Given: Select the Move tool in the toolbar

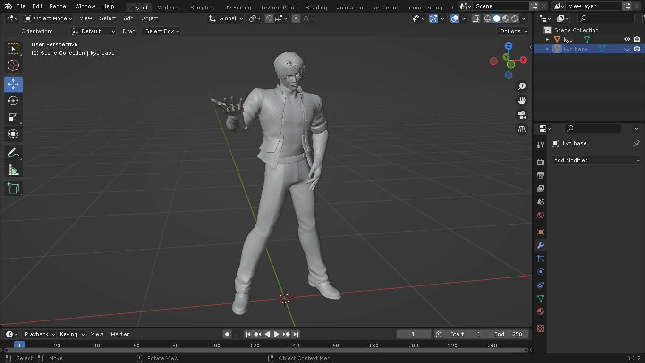Looking at the screenshot, I should [13, 84].
